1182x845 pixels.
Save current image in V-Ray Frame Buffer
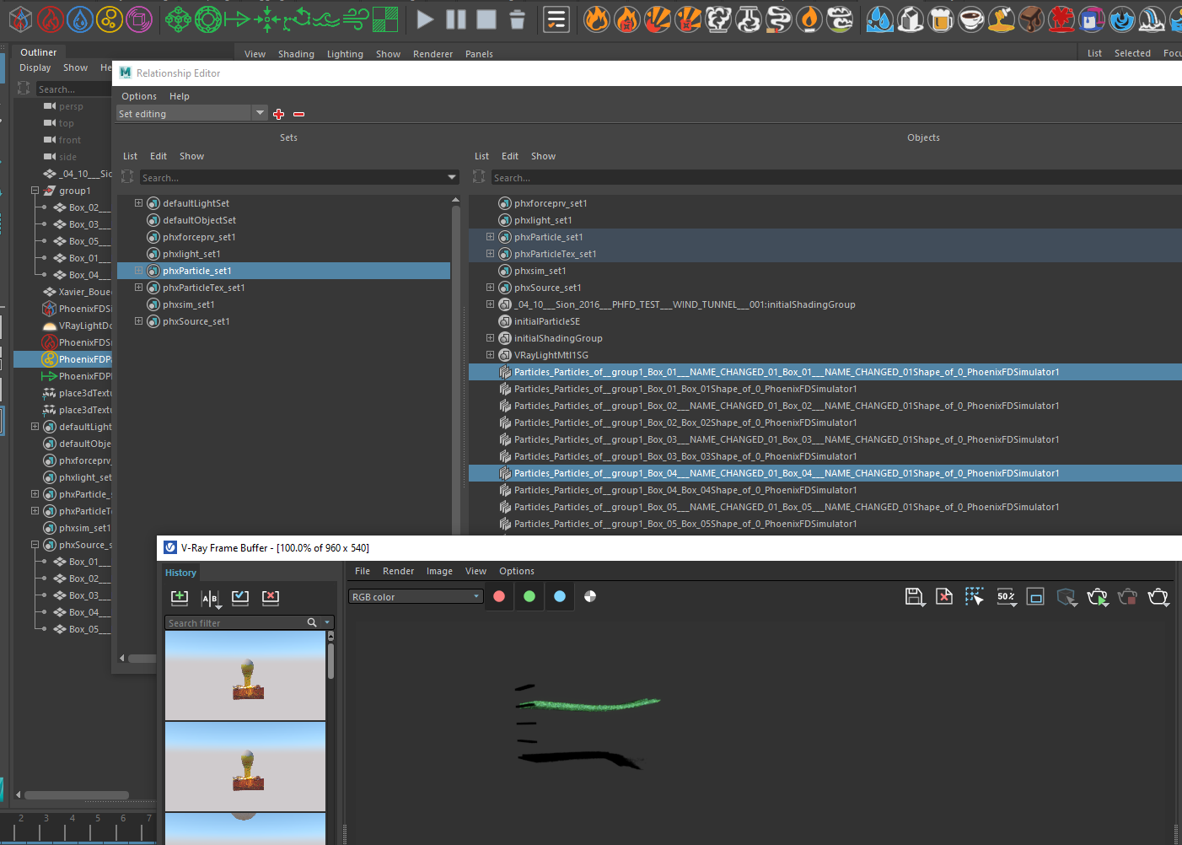(x=915, y=597)
